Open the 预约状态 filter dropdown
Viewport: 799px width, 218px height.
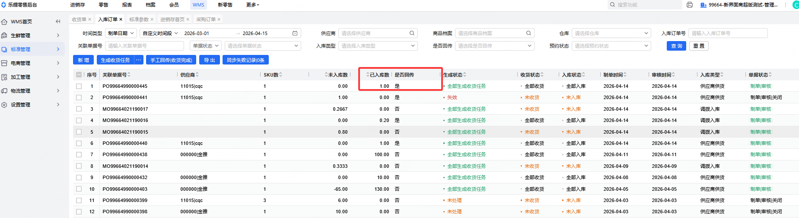(x=611, y=46)
